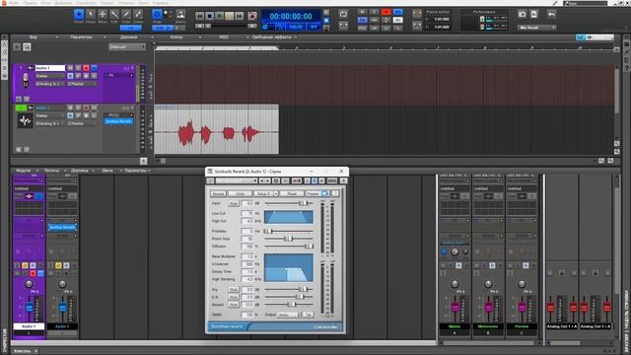Toggle global Mute in Mix module

click(x=362, y=12)
